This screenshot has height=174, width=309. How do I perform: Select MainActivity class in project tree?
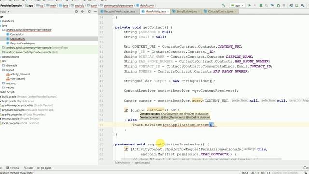coord(17,39)
